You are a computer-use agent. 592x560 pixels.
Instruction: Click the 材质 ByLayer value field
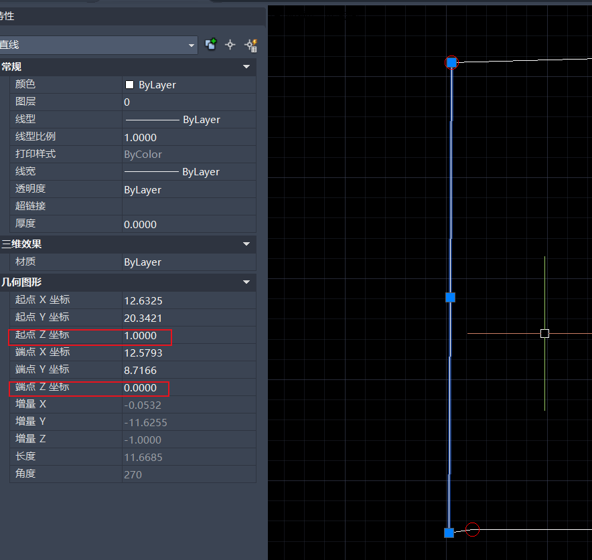188,262
